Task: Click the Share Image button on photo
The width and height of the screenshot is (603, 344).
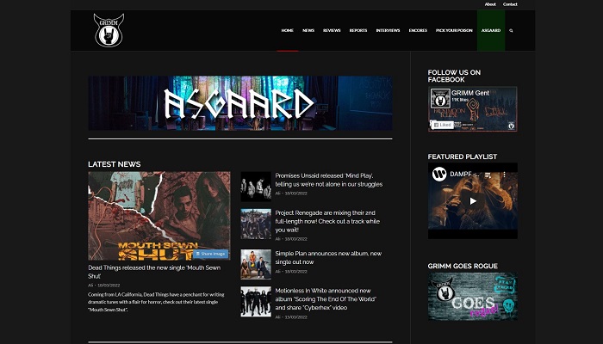Action: click(x=210, y=254)
